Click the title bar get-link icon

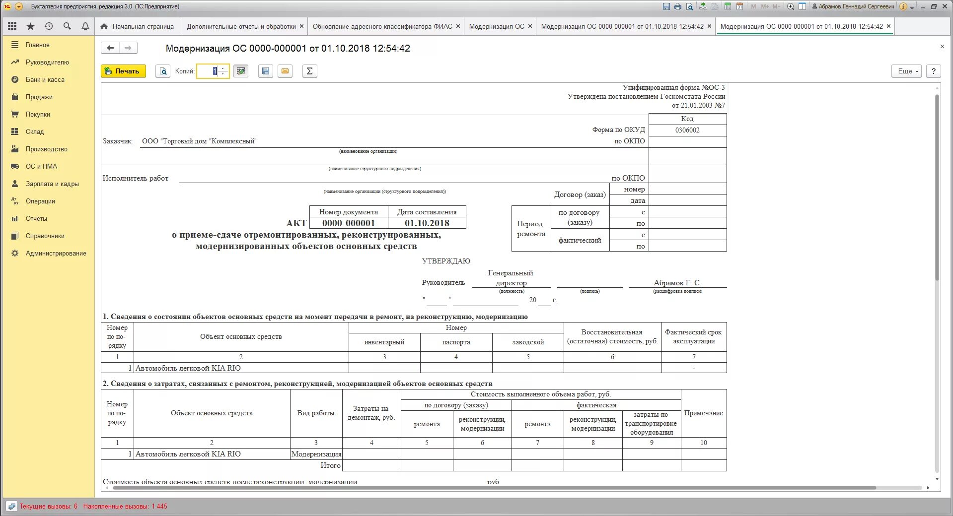click(x=703, y=6)
